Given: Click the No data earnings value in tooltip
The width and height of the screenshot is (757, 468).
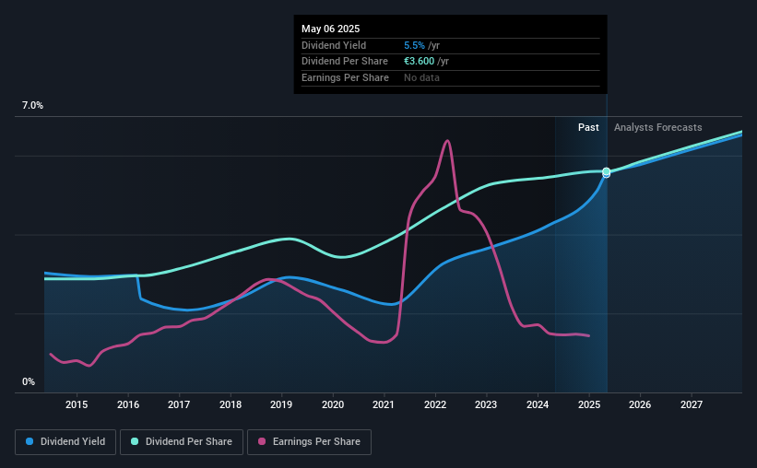Looking at the screenshot, I should coord(421,77).
